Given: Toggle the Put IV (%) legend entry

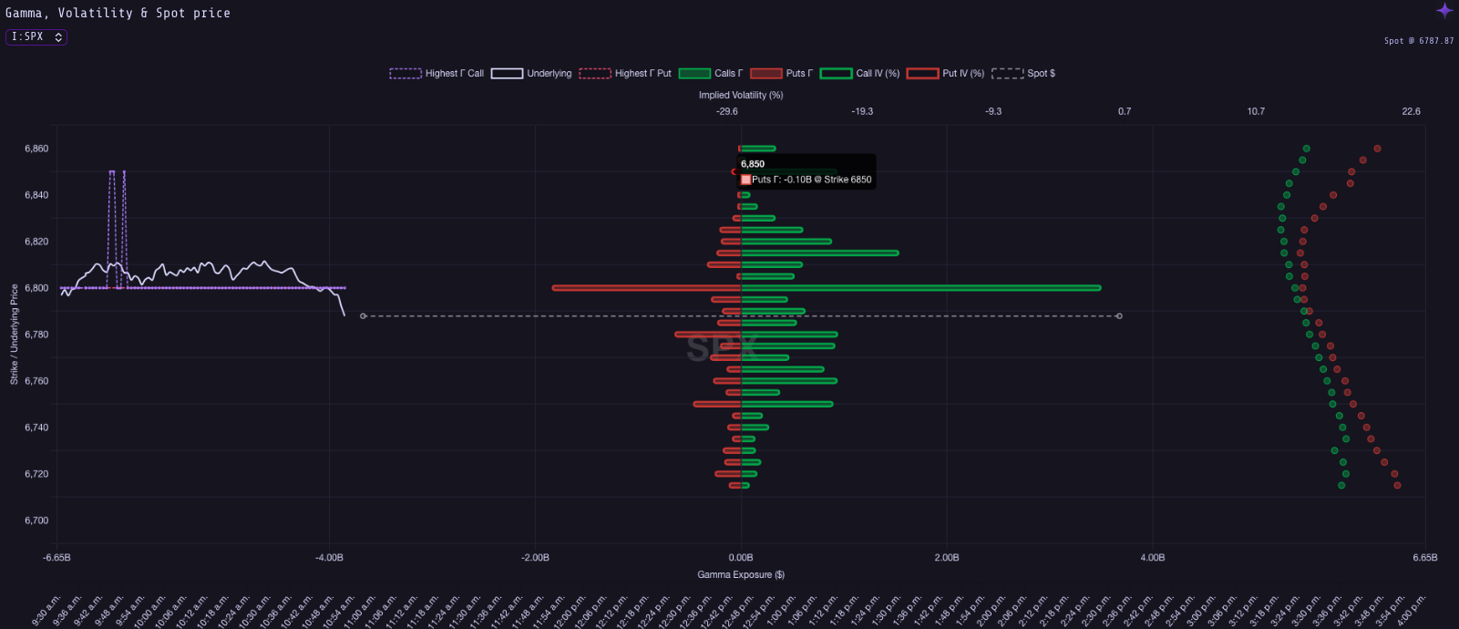Looking at the screenshot, I should 946,74.
